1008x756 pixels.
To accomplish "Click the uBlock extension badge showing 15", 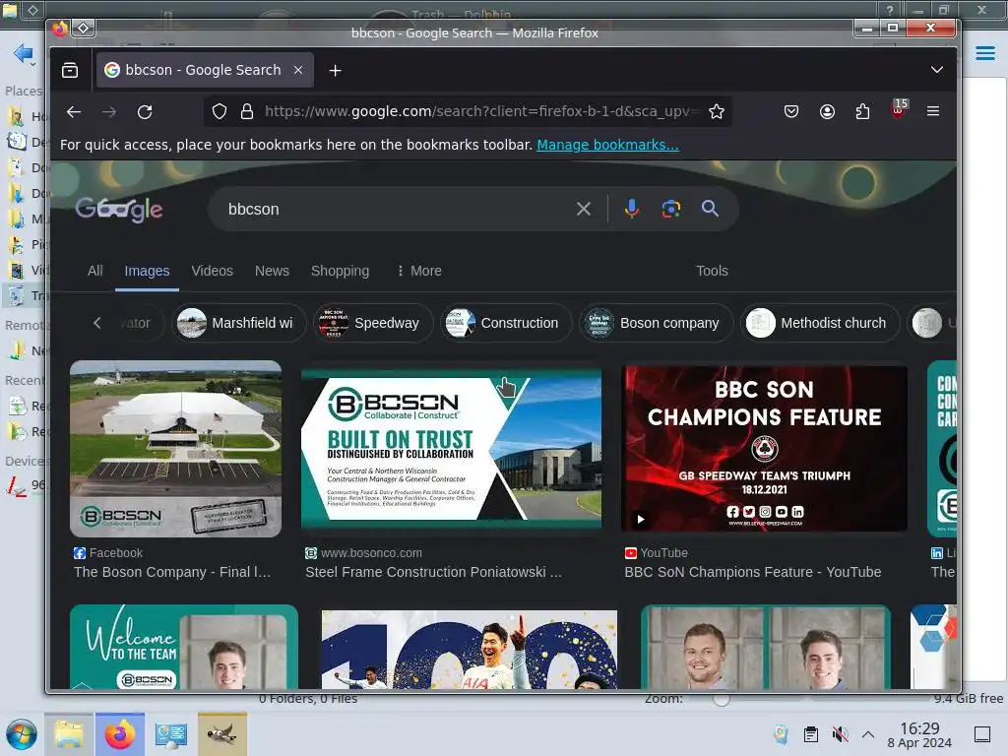I will 899,109.
